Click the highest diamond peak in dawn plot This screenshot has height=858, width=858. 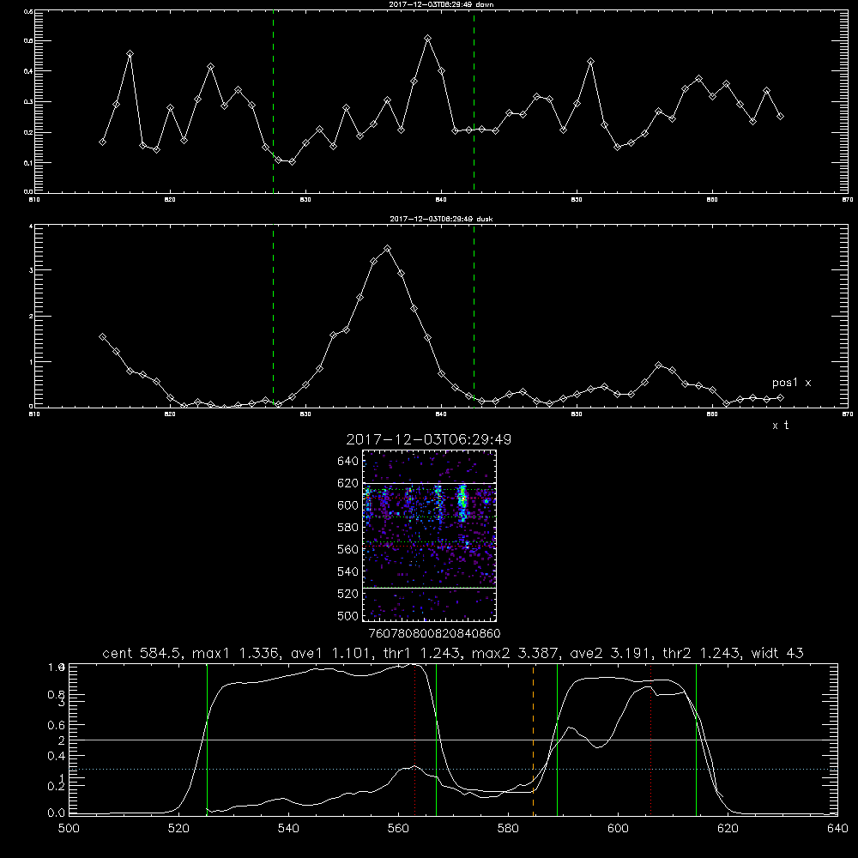coord(428,39)
